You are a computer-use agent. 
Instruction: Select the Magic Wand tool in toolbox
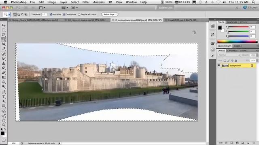(4, 39)
